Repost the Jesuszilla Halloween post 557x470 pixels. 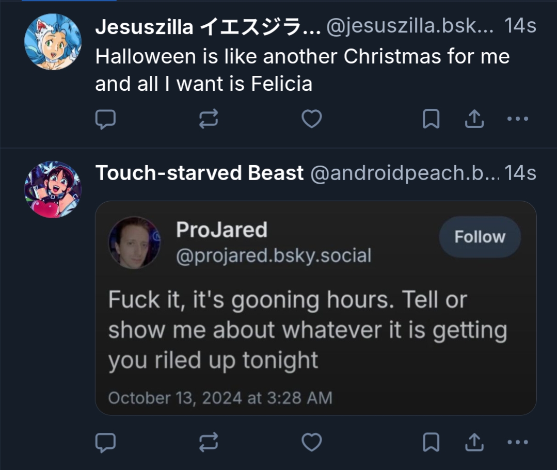click(x=209, y=120)
